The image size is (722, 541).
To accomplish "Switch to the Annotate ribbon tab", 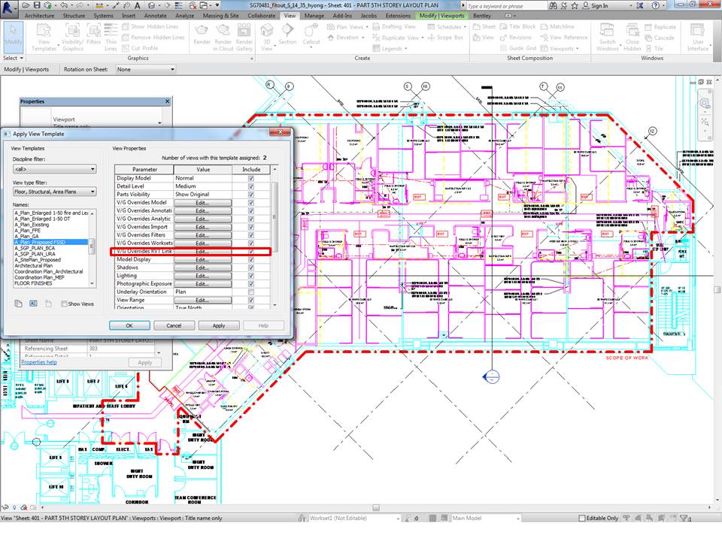I will (x=155, y=15).
